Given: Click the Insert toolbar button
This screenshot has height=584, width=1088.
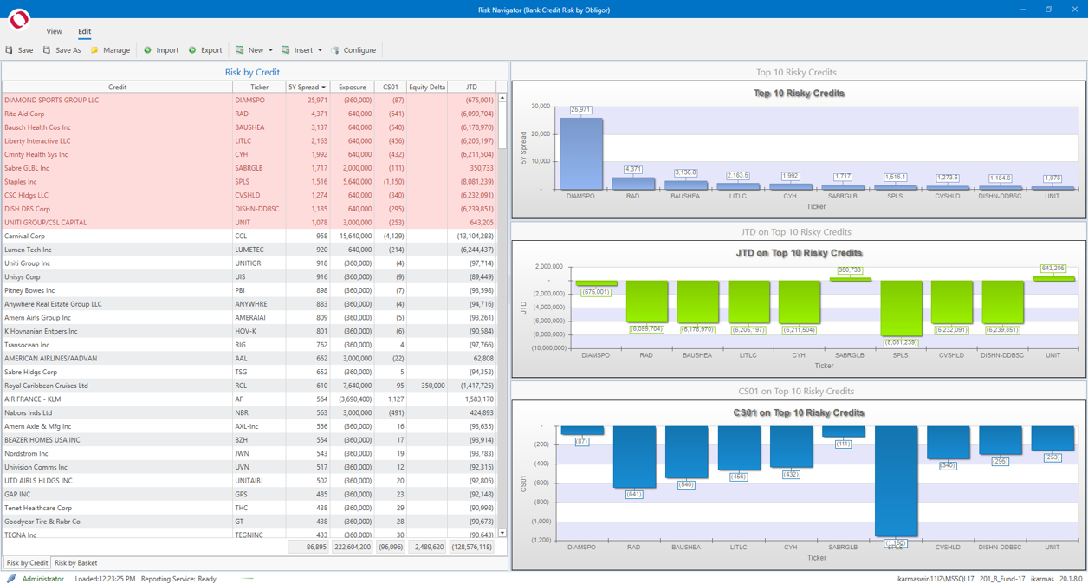Looking at the screenshot, I should tap(297, 50).
